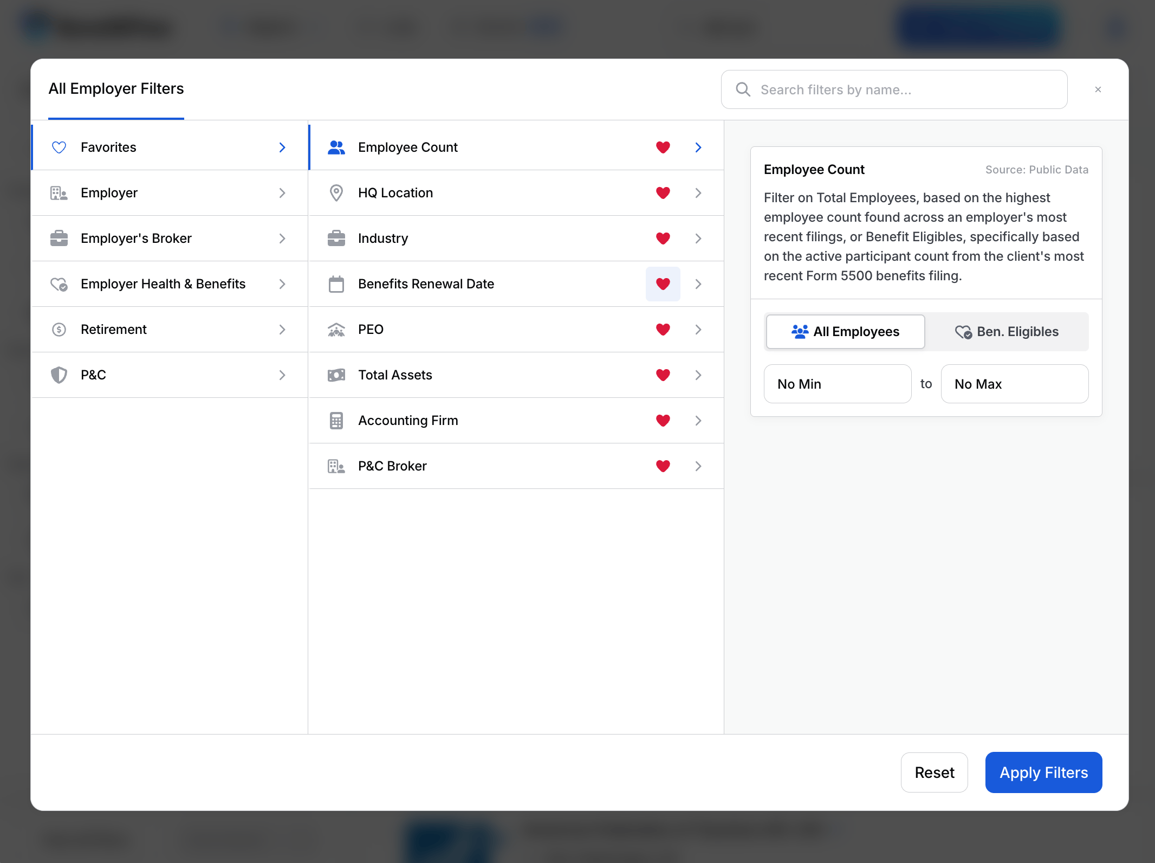
Task: Click the Accounting Firm calculator icon
Action: tap(336, 421)
